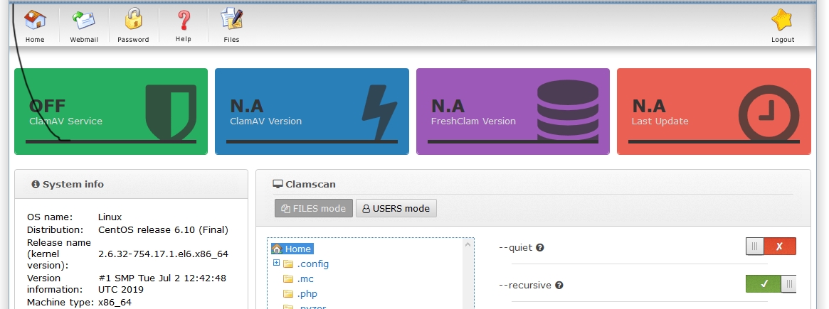Select the .php folder
829x309 pixels.
click(x=307, y=293)
